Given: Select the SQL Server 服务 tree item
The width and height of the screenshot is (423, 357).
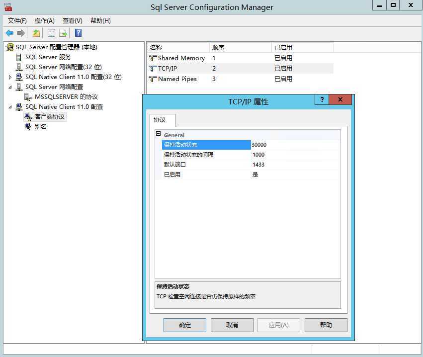Looking at the screenshot, I should (x=48, y=57).
